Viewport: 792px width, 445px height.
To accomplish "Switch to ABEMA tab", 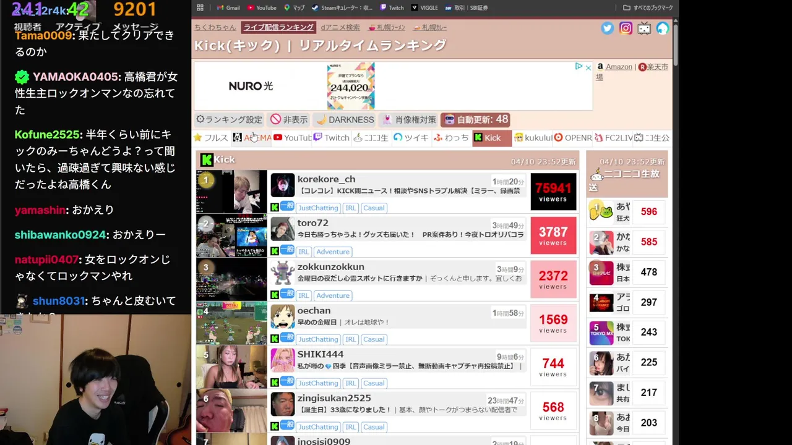I will (252, 138).
